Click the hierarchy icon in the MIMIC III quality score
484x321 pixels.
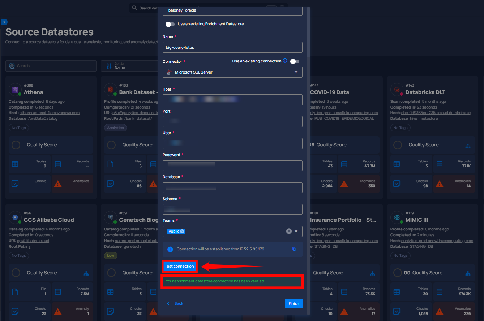pos(468,274)
